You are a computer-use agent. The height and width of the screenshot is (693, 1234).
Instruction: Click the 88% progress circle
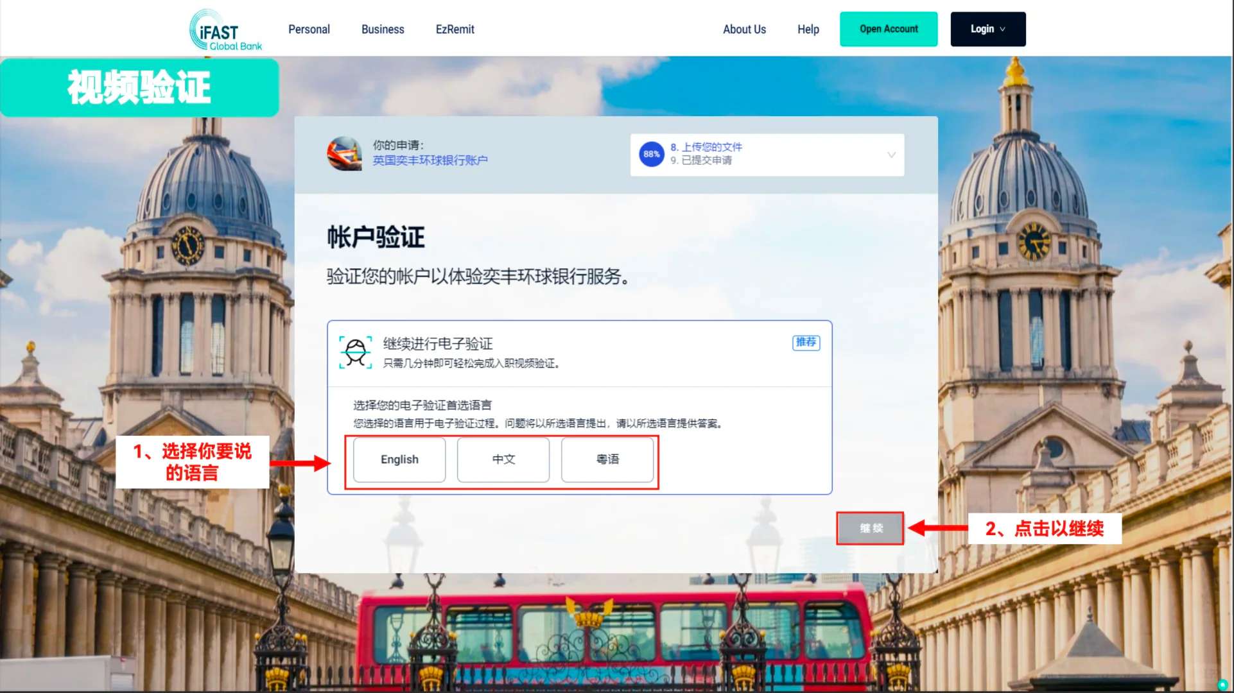point(651,154)
